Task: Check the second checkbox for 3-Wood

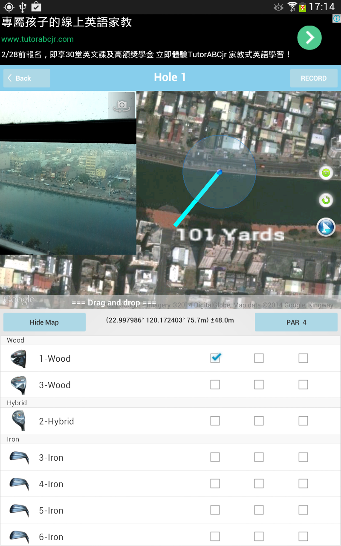Action: (259, 385)
